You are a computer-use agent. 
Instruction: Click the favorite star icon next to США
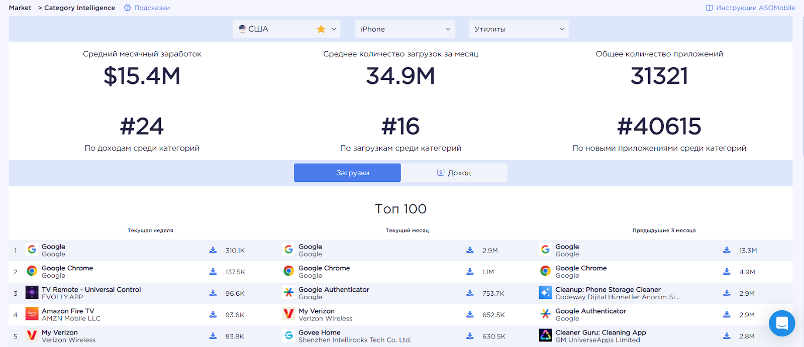pos(321,29)
